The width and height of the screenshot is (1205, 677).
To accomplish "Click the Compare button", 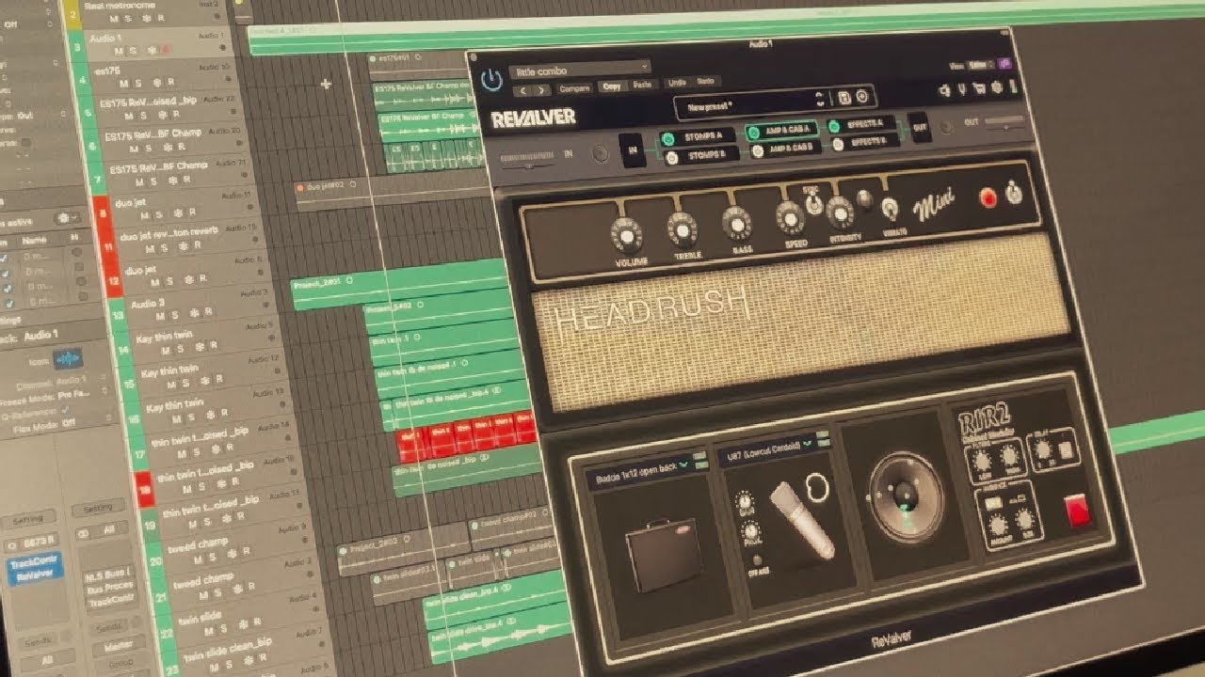I will pyautogui.click(x=575, y=88).
